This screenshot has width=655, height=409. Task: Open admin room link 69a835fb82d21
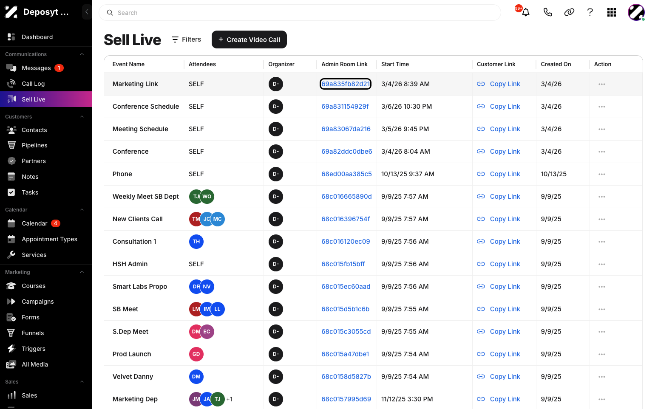346,84
